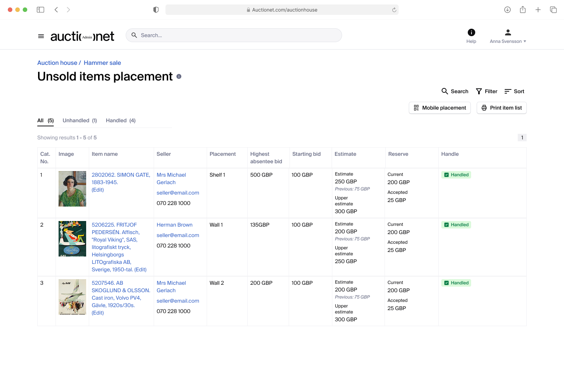564x366 pixels.
Task: Open the Filter funnel option
Action: [487, 91]
